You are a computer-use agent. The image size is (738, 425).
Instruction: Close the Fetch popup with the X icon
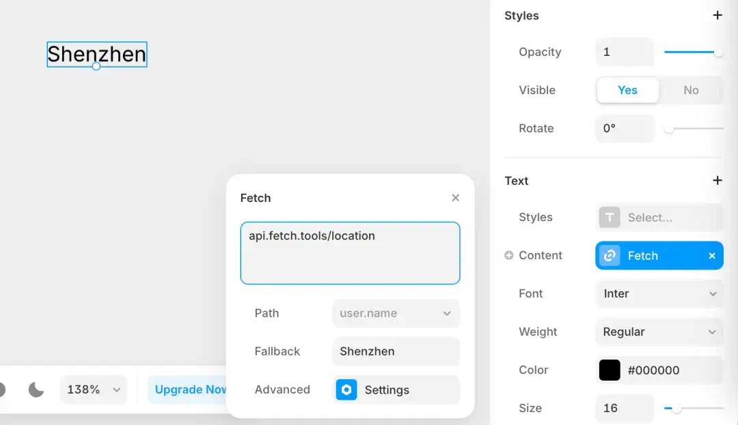tap(455, 198)
